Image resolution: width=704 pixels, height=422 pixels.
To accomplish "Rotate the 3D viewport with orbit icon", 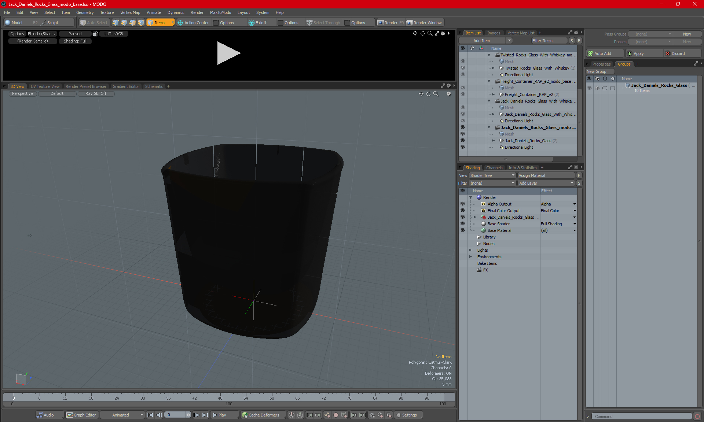I will point(428,94).
